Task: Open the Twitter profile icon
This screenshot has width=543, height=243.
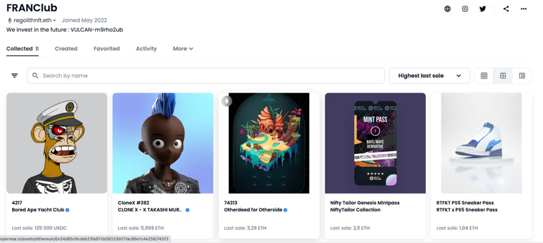Action: pos(482,9)
